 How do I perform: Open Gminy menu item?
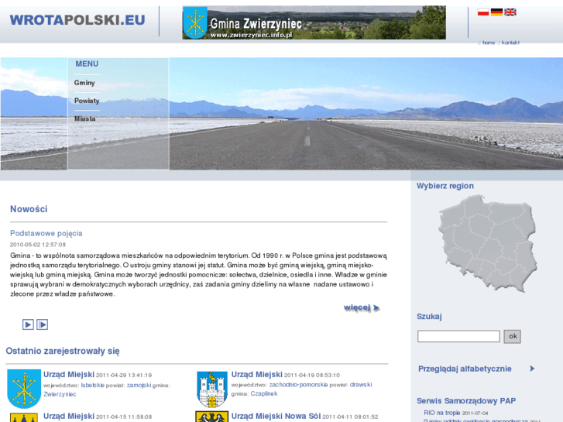click(84, 83)
